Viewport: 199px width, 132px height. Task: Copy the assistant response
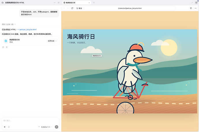pos(3,47)
